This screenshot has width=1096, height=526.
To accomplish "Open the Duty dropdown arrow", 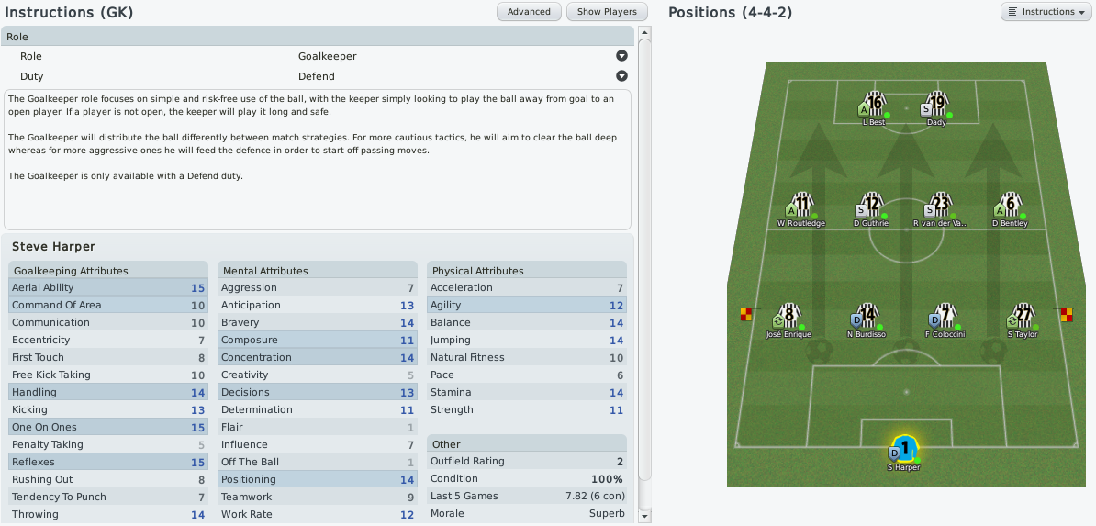I will [x=621, y=76].
